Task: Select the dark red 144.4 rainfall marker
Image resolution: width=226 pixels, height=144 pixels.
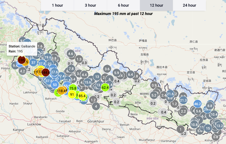Action: tap(46, 72)
